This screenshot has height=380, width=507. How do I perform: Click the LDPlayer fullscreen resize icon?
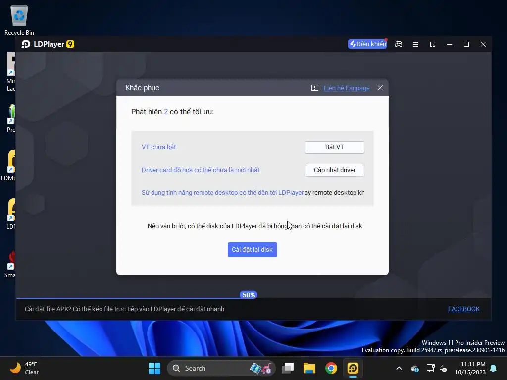click(433, 44)
